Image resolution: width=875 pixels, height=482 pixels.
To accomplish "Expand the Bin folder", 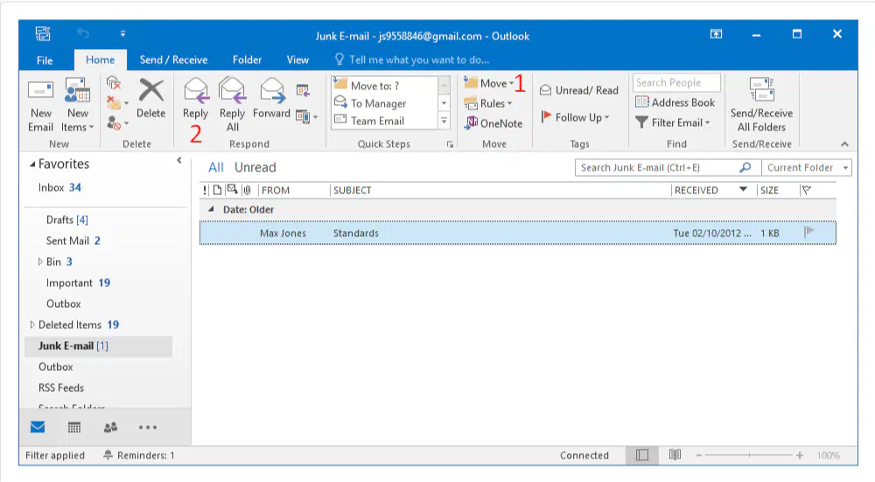I will point(40,262).
